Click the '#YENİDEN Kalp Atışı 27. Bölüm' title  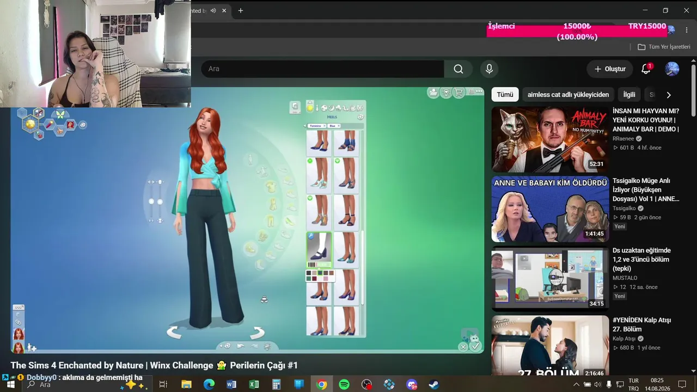pyautogui.click(x=642, y=324)
